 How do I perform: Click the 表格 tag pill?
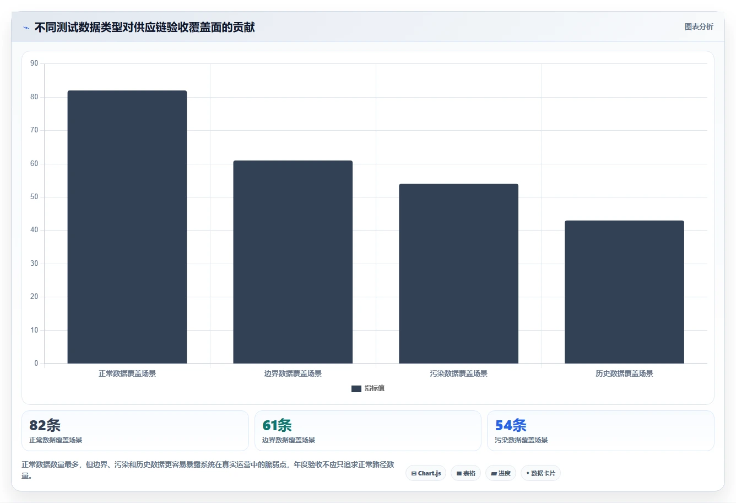tap(466, 473)
